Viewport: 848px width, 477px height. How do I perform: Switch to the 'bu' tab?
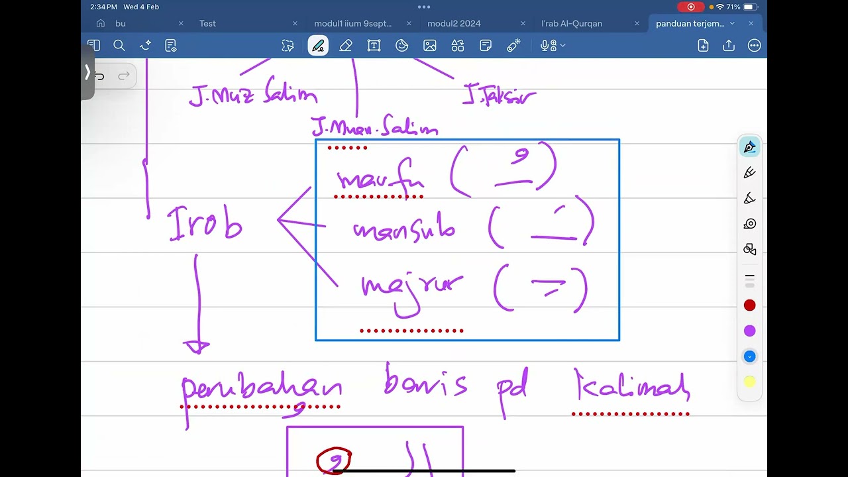121,23
